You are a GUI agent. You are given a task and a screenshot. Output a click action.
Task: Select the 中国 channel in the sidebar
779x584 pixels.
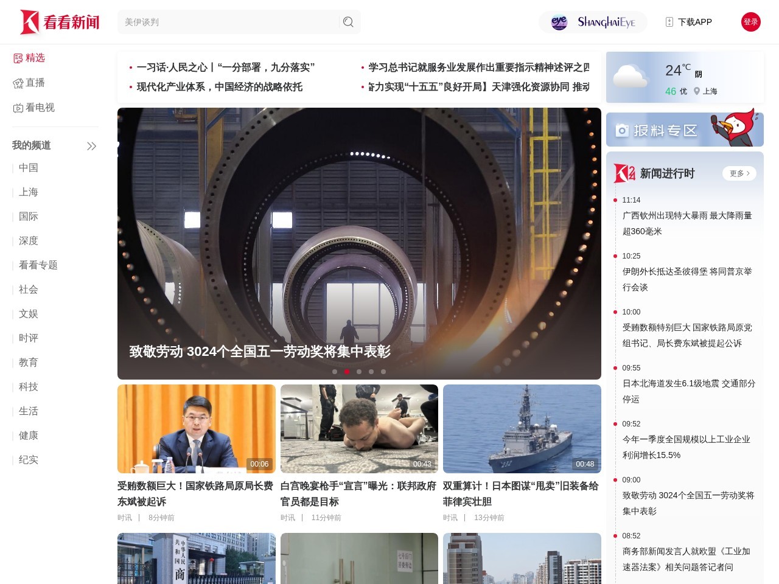tap(28, 167)
